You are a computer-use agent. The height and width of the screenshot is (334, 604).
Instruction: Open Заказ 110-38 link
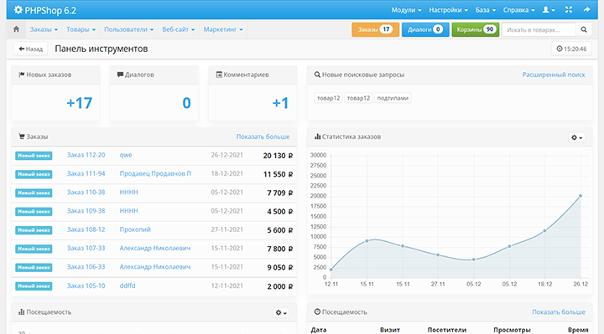(86, 193)
